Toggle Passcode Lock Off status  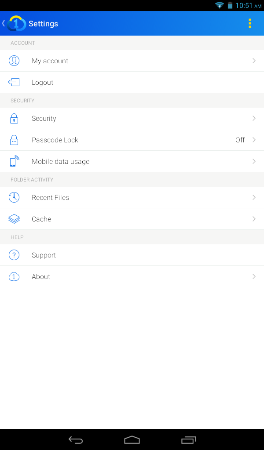coord(240,140)
